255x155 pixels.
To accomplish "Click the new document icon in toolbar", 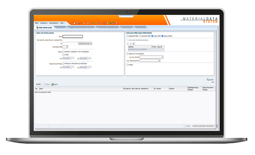I will (x=74, y=23).
